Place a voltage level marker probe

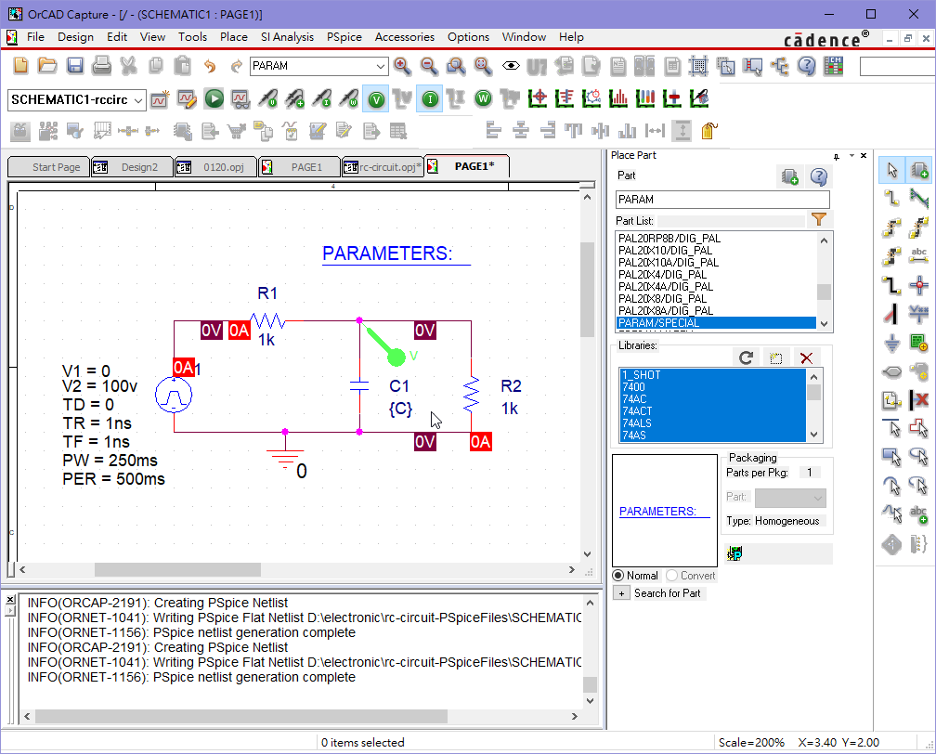pos(268,99)
